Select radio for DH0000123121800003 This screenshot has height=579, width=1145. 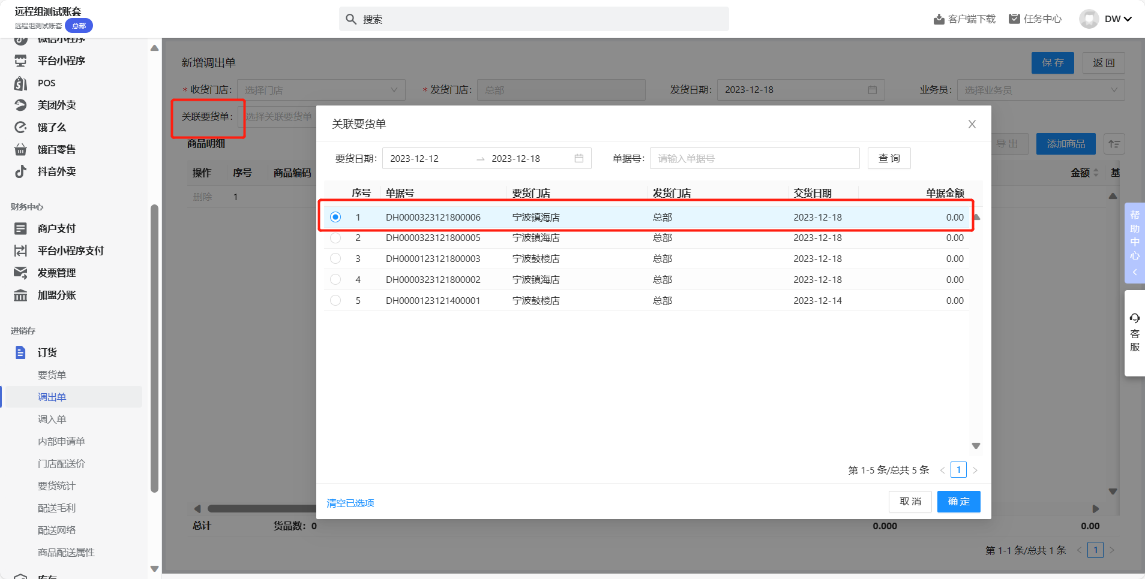click(335, 258)
